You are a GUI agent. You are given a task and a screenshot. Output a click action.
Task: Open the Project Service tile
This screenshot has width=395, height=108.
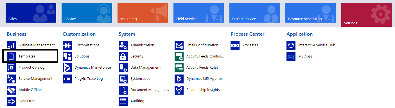click(255, 13)
